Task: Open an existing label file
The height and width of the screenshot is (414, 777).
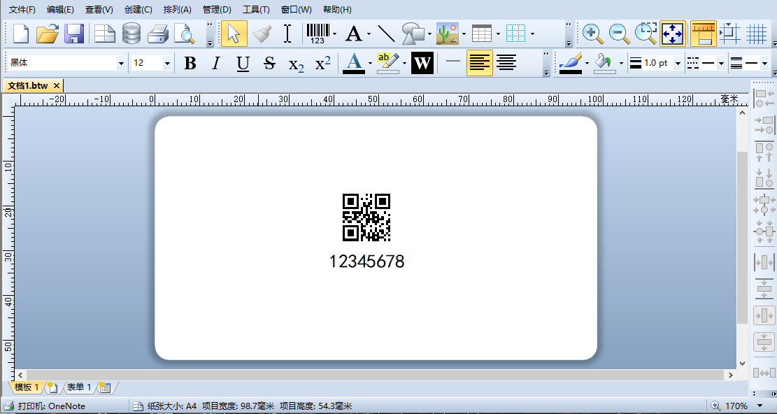Action: click(48, 34)
